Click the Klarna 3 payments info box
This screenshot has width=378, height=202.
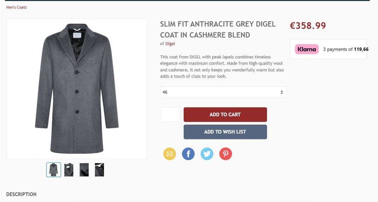(x=328, y=49)
